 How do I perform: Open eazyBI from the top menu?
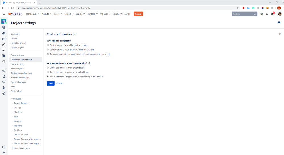tap(127, 14)
